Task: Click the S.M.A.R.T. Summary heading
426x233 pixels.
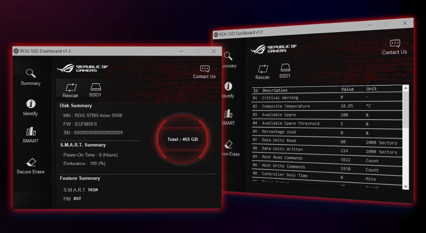Action: tap(83, 145)
